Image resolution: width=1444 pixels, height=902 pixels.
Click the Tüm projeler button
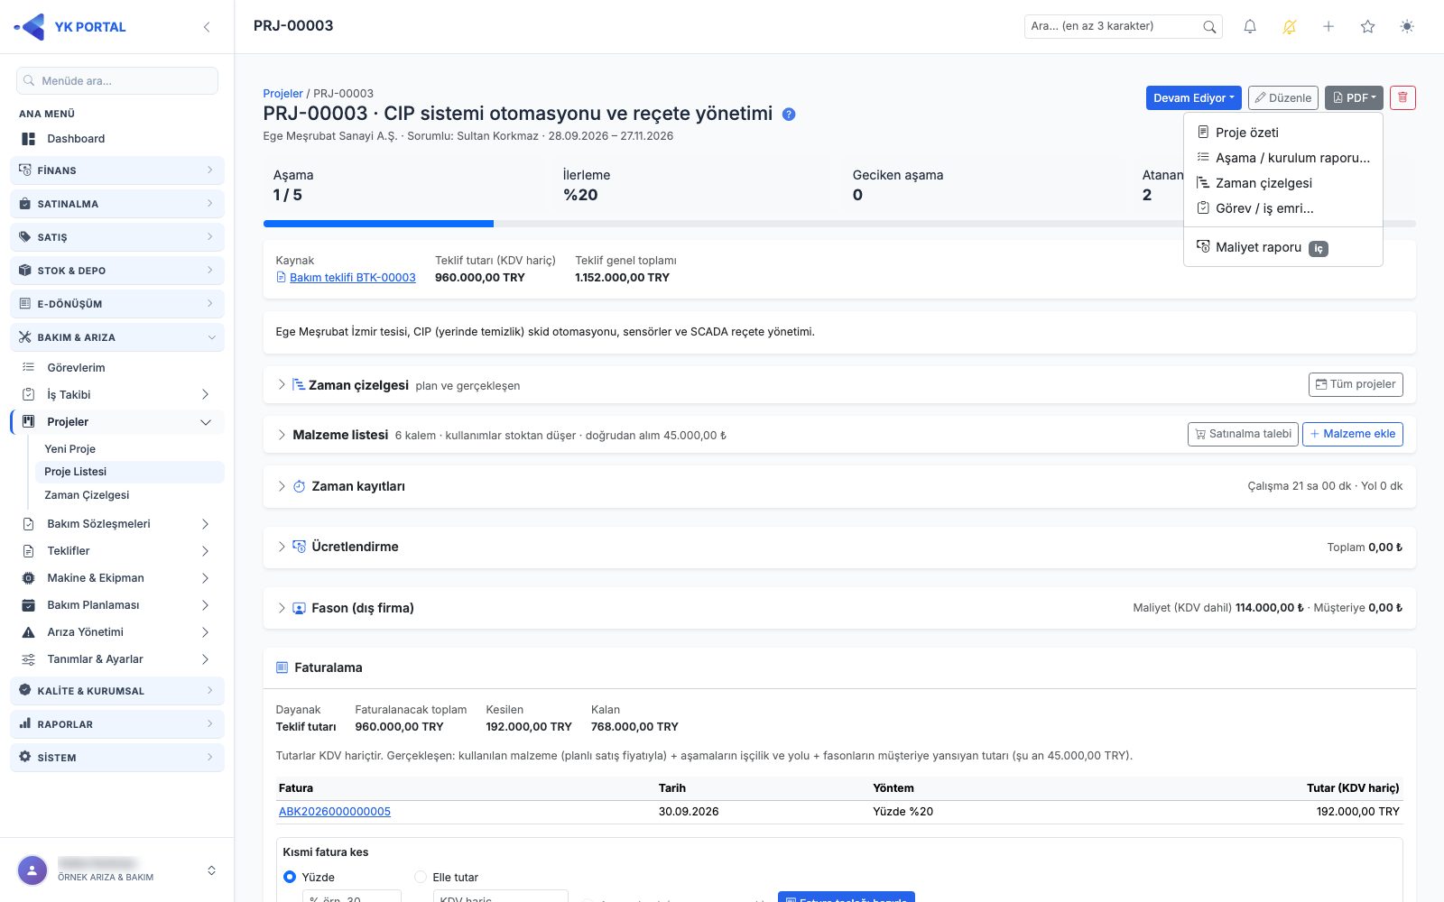click(x=1356, y=384)
